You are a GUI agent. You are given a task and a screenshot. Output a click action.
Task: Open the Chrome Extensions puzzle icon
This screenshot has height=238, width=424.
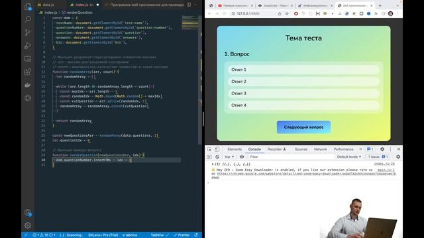(376, 13)
